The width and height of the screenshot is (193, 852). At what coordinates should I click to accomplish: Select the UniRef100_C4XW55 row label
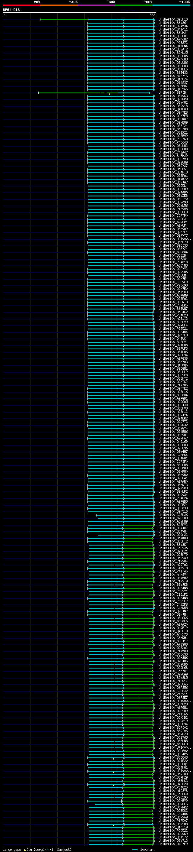173,608
